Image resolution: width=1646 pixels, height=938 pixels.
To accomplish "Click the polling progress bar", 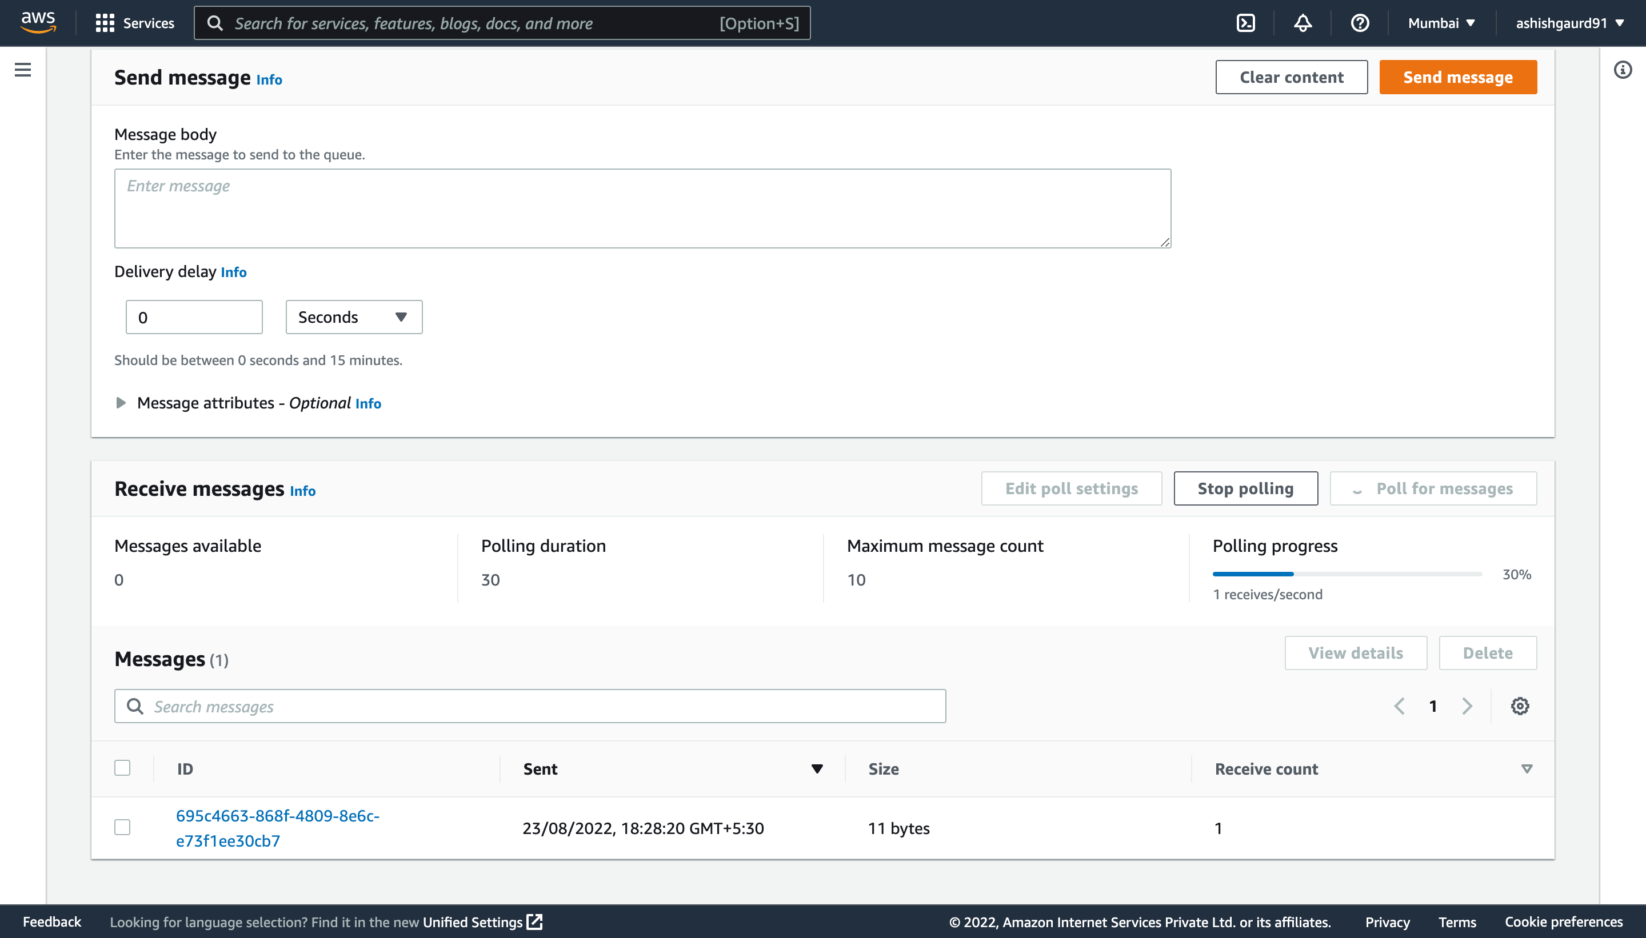I will [1347, 574].
